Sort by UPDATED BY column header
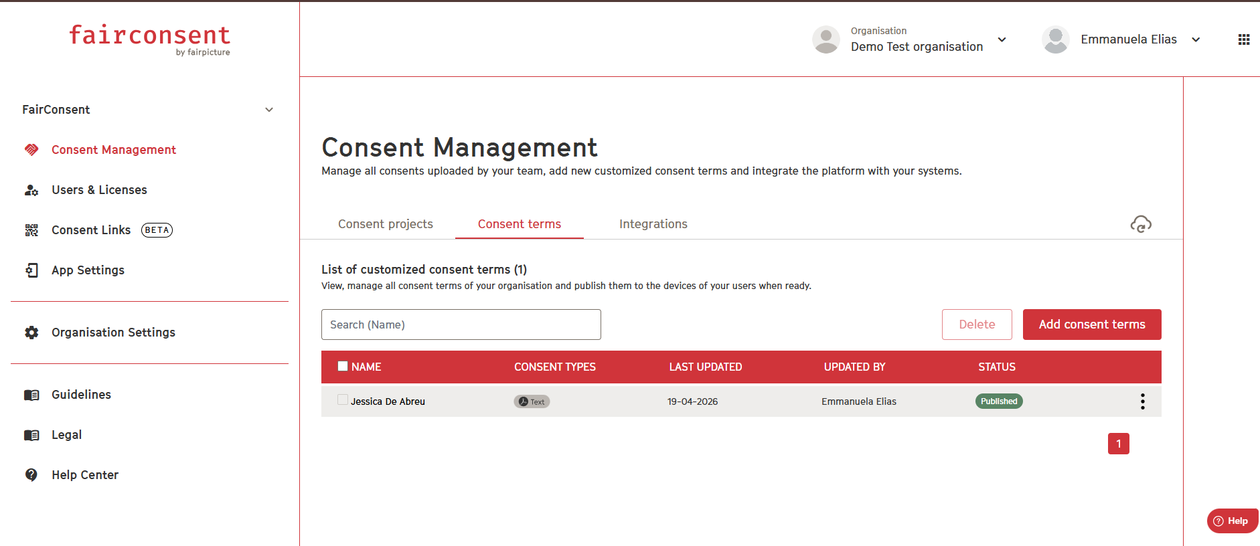This screenshot has height=546, width=1260. 854,367
